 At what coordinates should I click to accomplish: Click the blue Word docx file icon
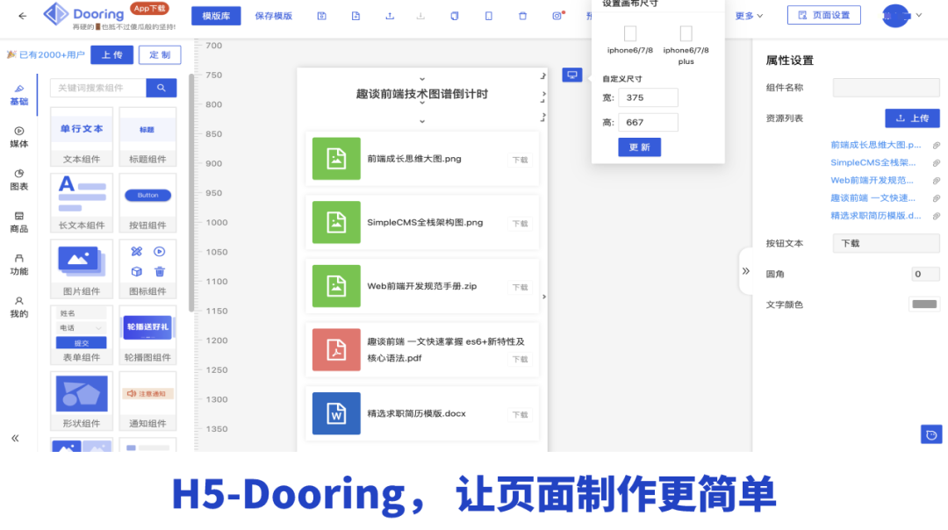336,413
